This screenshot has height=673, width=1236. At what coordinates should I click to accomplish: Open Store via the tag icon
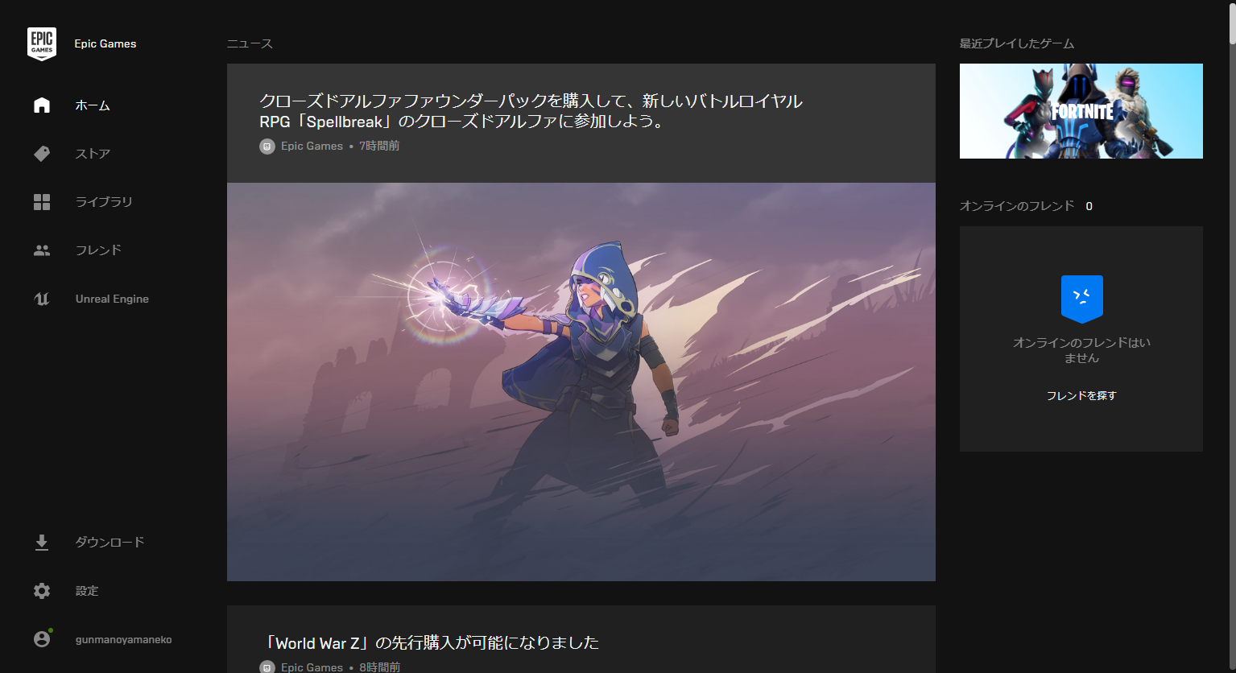pyautogui.click(x=42, y=154)
